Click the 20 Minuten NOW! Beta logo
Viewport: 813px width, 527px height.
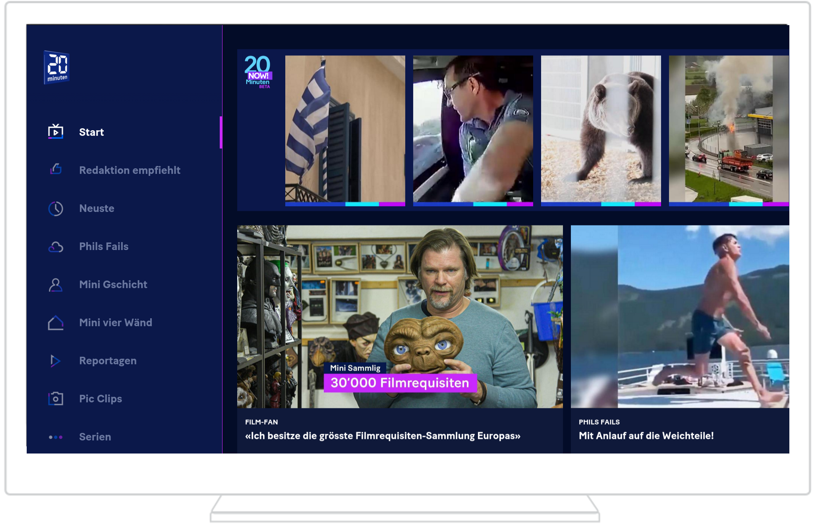(x=258, y=72)
